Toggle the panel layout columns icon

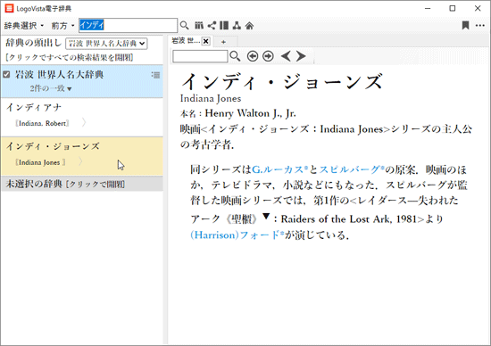pos(224,25)
